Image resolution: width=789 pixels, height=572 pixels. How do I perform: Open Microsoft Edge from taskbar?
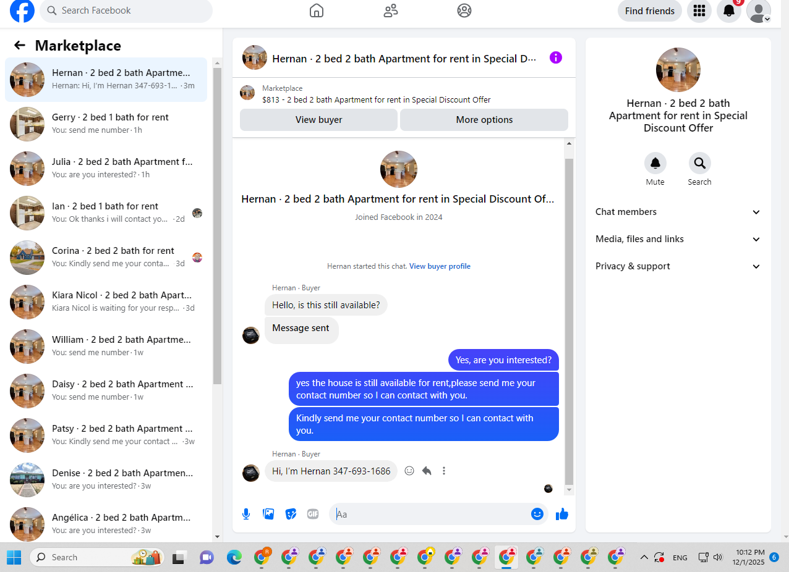click(234, 557)
